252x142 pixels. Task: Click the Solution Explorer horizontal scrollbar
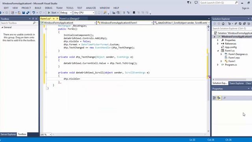click(x=230, y=79)
